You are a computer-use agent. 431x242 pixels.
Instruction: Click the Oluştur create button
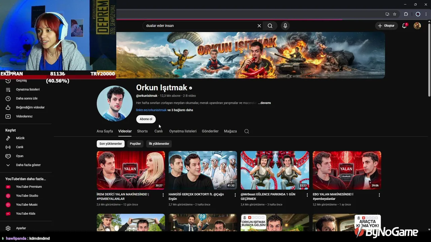point(386,26)
